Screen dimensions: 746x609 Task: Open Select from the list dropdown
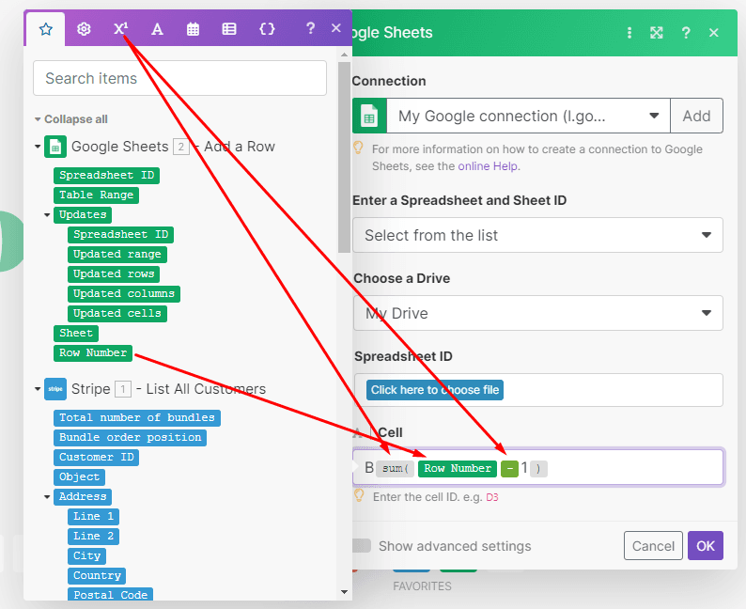coord(537,235)
